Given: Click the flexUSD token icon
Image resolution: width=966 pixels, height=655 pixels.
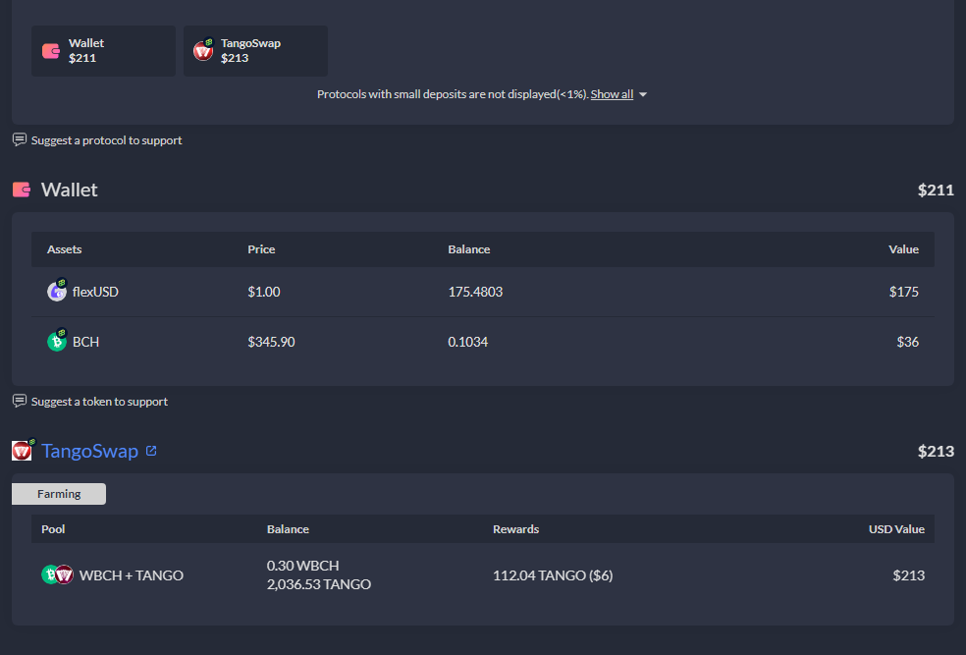Looking at the screenshot, I should click(x=57, y=291).
